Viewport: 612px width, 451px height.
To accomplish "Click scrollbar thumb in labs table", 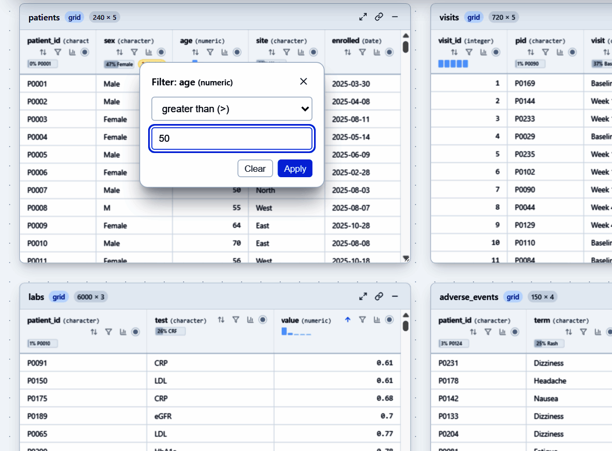I will pyautogui.click(x=405, y=326).
